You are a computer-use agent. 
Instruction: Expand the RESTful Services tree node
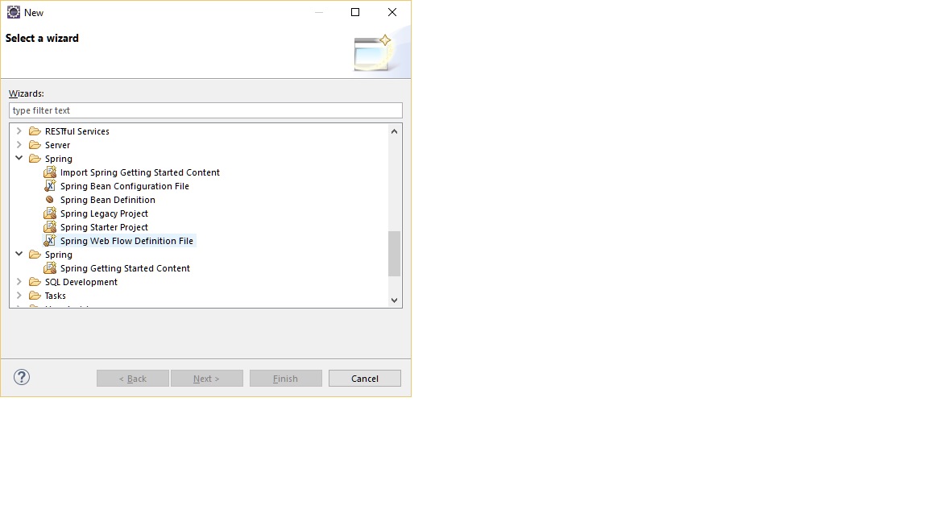19,130
